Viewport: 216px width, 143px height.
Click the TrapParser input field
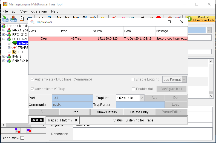[x=140, y=105]
